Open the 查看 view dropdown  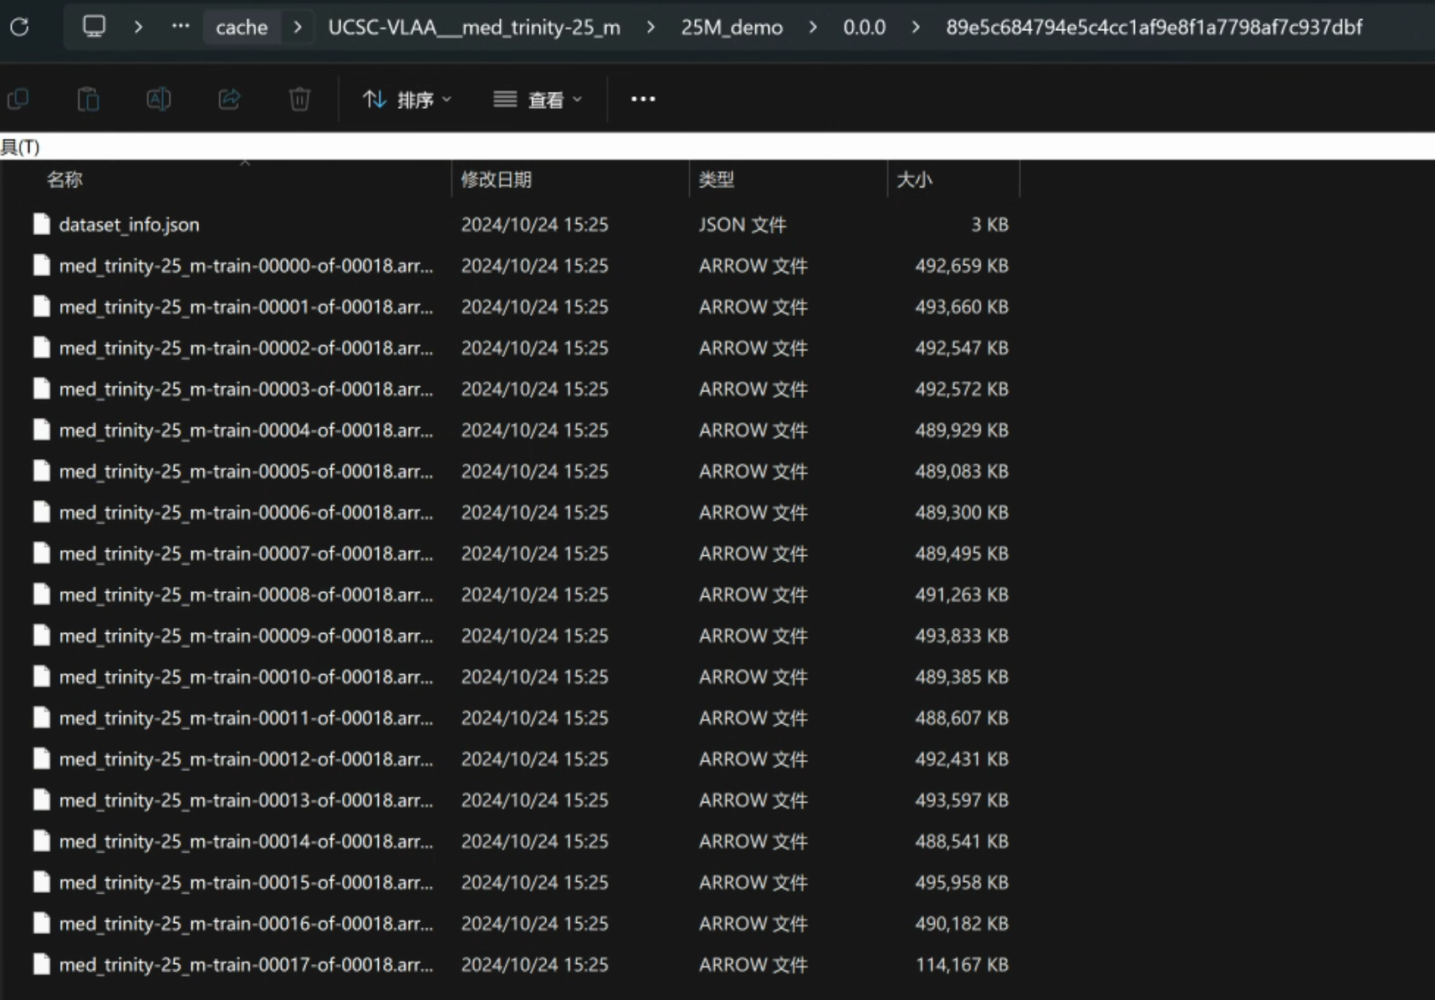coord(538,100)
